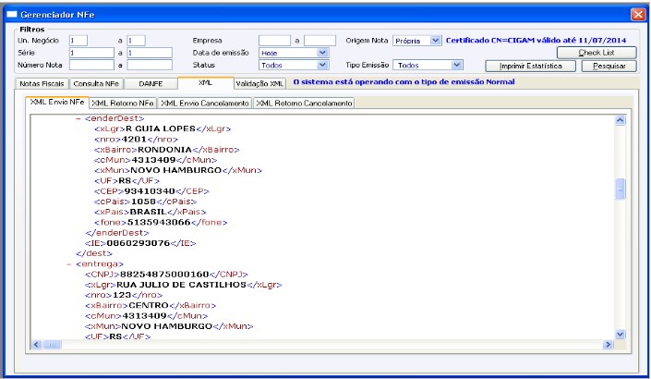
Task: Open the XML Retorno Cancelamento sub-tab
Action: (x=304, y=103)
